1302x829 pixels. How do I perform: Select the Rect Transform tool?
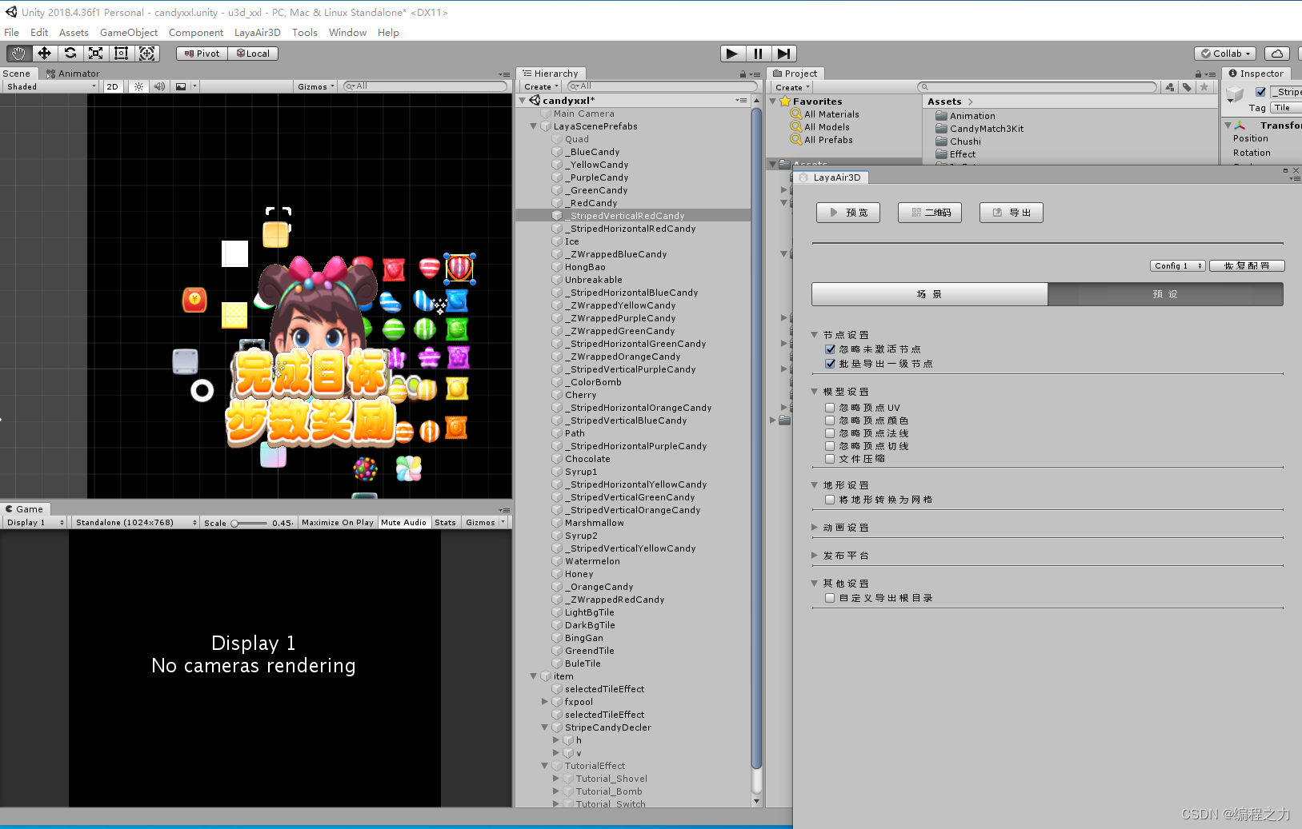121,54
